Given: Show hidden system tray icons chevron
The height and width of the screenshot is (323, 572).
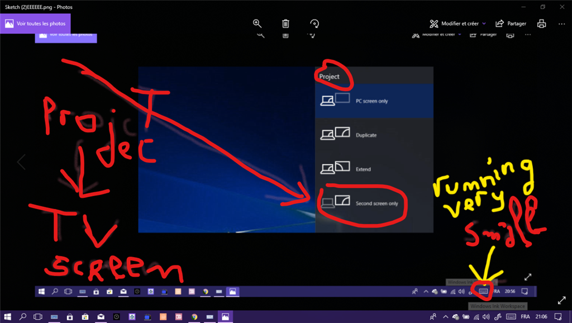Looking at the screenshot, I should 445,317.
